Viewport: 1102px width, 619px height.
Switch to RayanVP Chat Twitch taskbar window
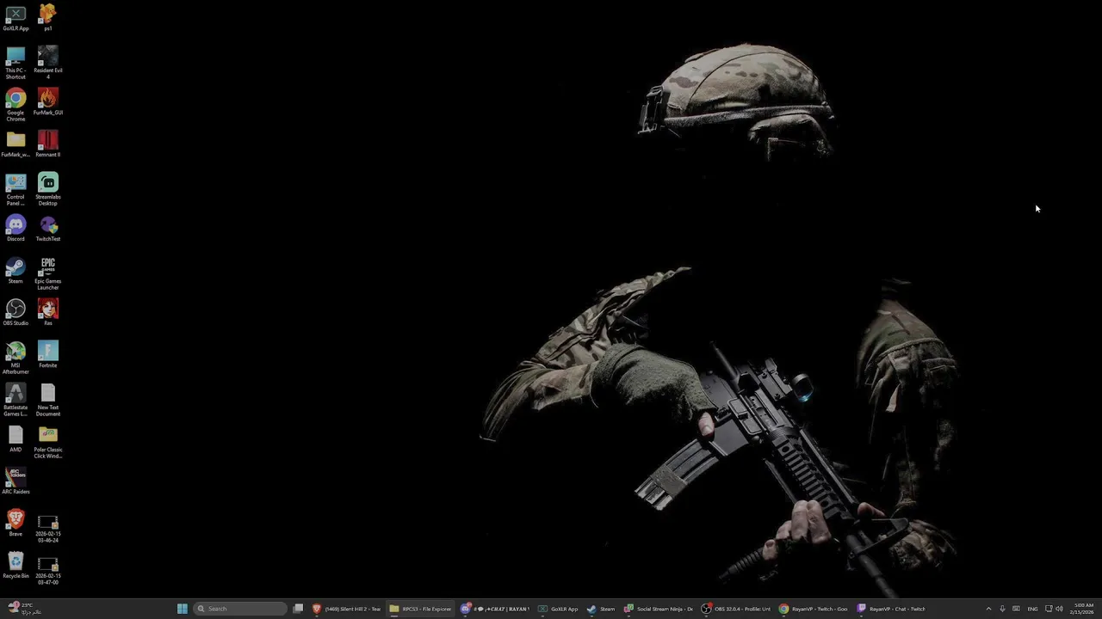tap(891, 609)
